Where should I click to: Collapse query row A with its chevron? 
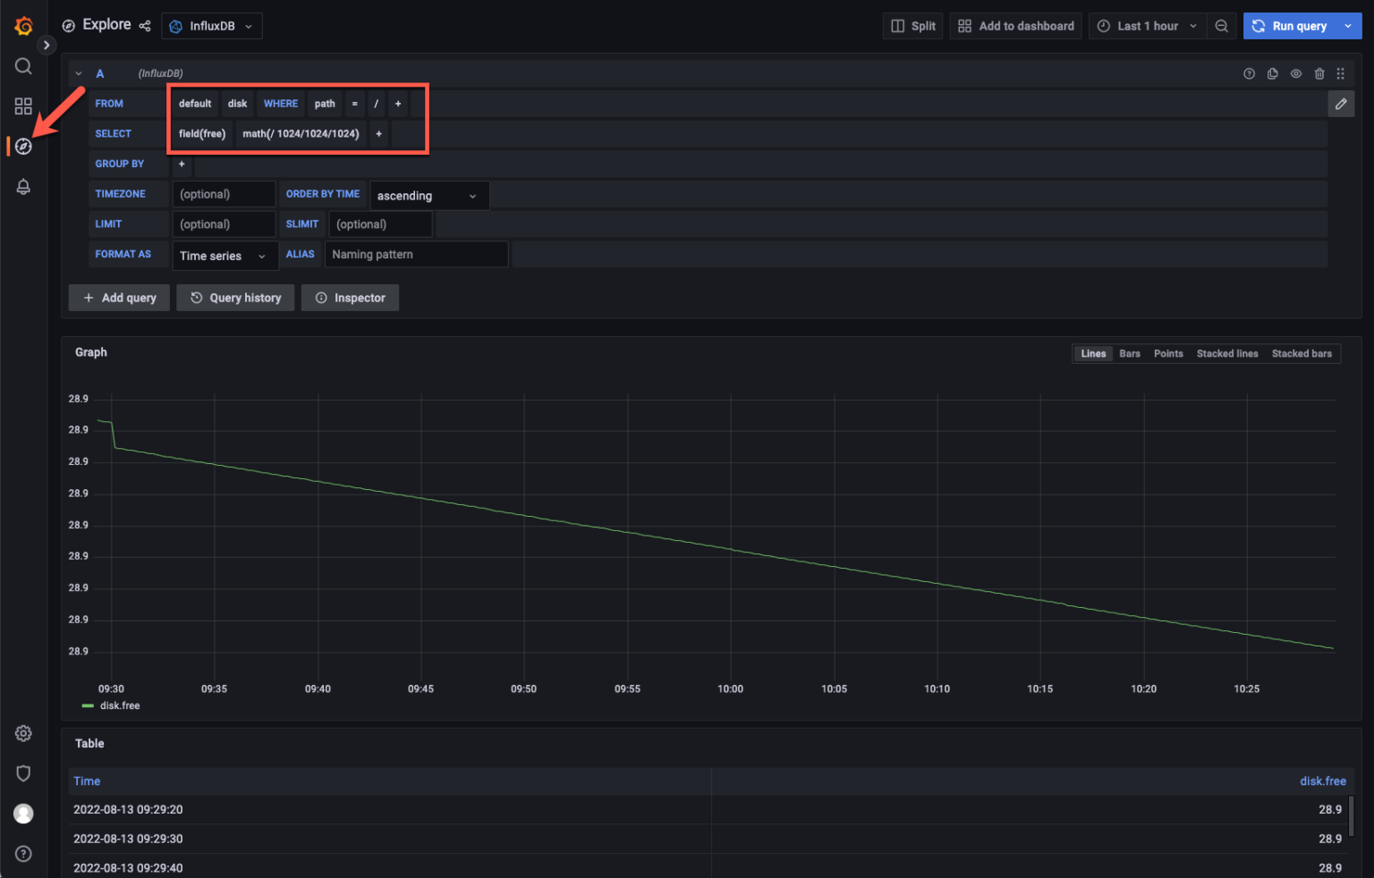coord(79,73)
